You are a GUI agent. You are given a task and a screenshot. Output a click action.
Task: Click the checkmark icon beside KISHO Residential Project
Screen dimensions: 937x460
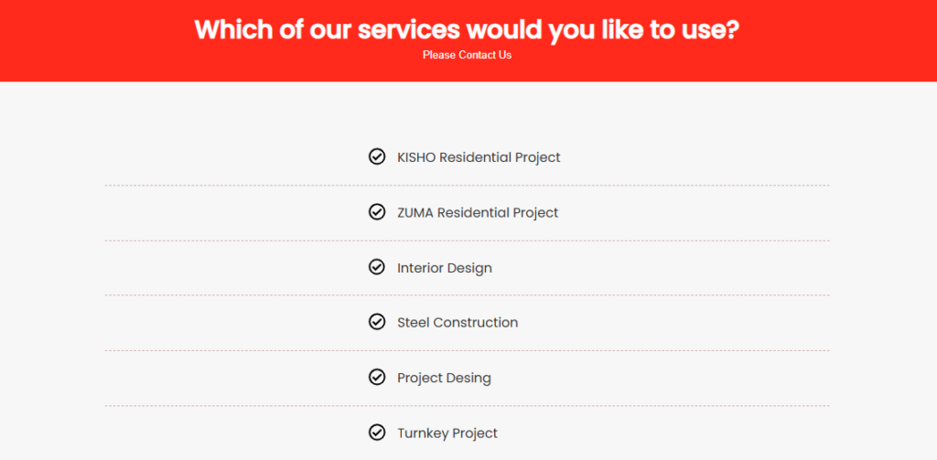coord(376,157)
